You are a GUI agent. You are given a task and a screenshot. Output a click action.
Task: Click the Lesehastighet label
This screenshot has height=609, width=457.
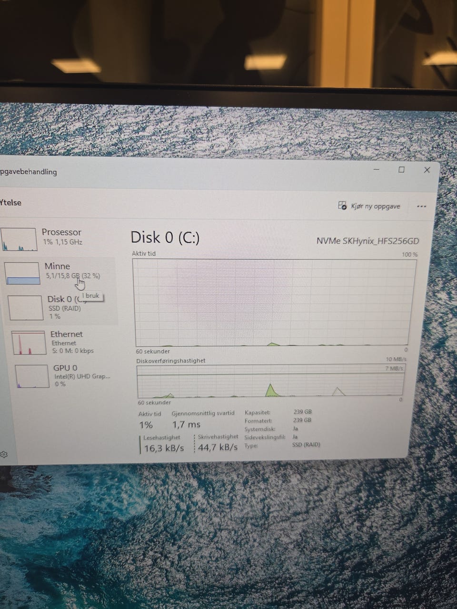[x=162, y=437]
